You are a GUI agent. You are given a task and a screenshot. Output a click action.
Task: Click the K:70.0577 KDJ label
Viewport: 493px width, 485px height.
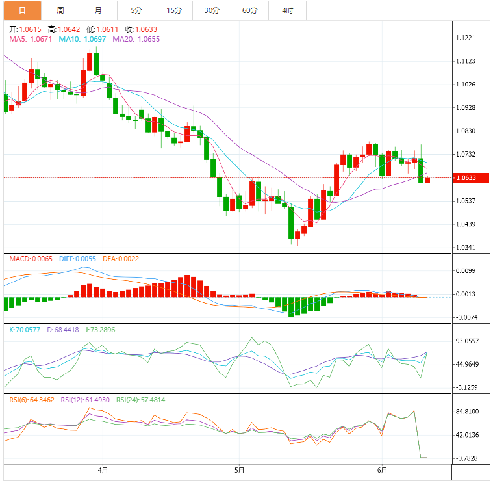point(25,330)
